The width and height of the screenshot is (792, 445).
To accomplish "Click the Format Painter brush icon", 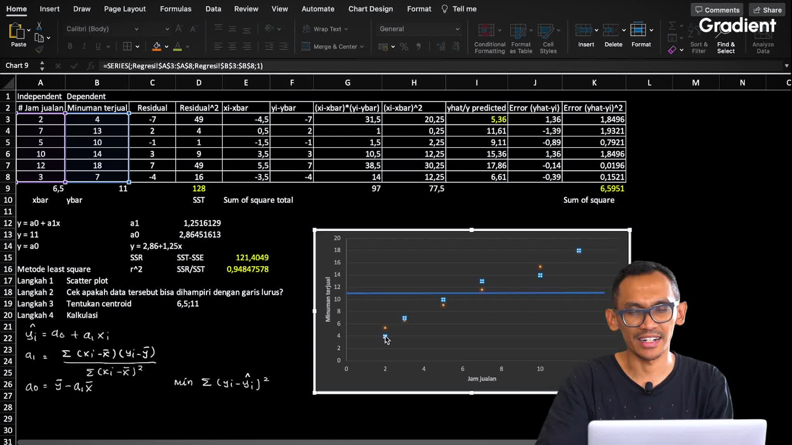I will click(x=39, y=50).
